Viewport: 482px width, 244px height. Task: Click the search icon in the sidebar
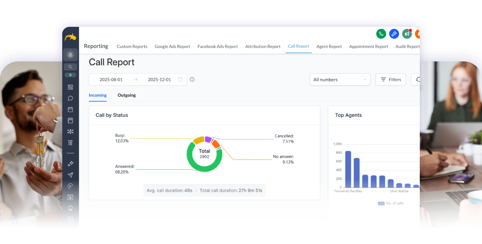coord(70,67)
